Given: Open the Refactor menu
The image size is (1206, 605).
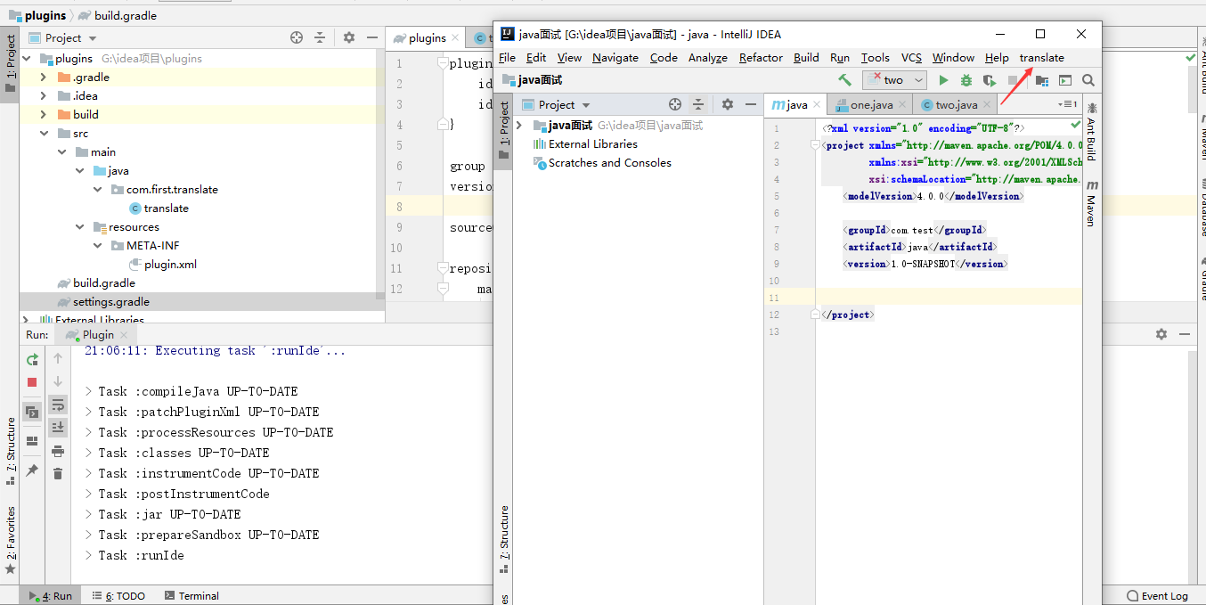Looking at the screenshot, I should pos(760,57).
